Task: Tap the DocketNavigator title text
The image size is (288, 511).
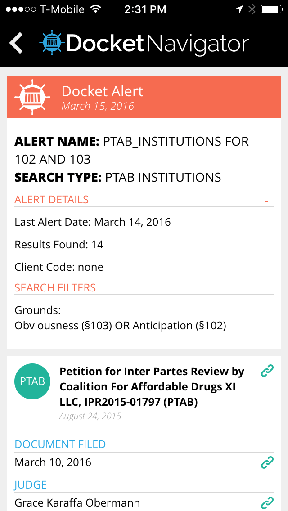Action: (x=157, y=44)
